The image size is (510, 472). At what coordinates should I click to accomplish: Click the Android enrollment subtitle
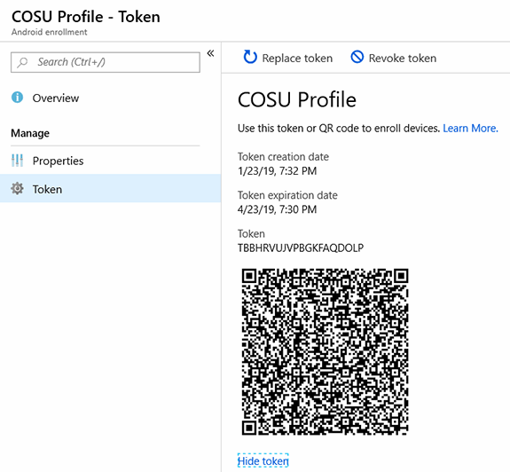[50, 32]
